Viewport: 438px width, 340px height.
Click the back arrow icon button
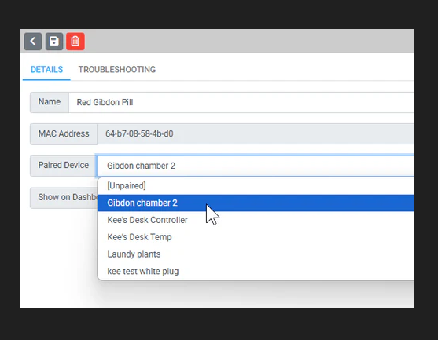click(33, 42)
